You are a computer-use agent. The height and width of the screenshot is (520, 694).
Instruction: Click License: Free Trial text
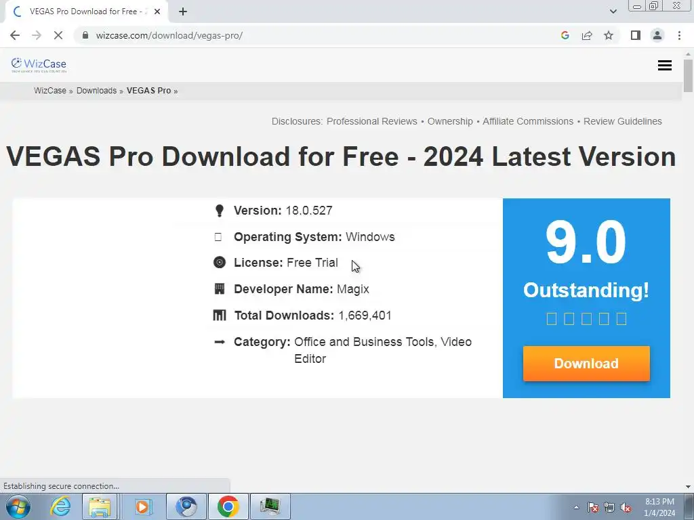click(286, 263)
